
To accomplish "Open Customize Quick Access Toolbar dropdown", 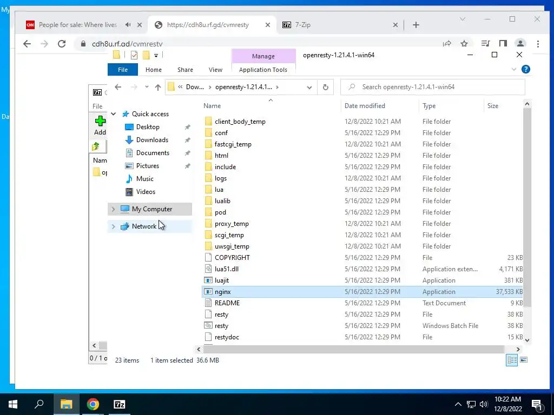I will coord(156,56).
